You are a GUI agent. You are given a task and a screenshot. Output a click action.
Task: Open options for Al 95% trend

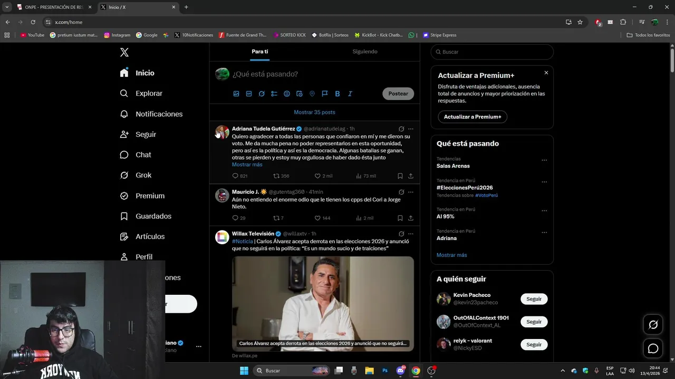point(544,211)
